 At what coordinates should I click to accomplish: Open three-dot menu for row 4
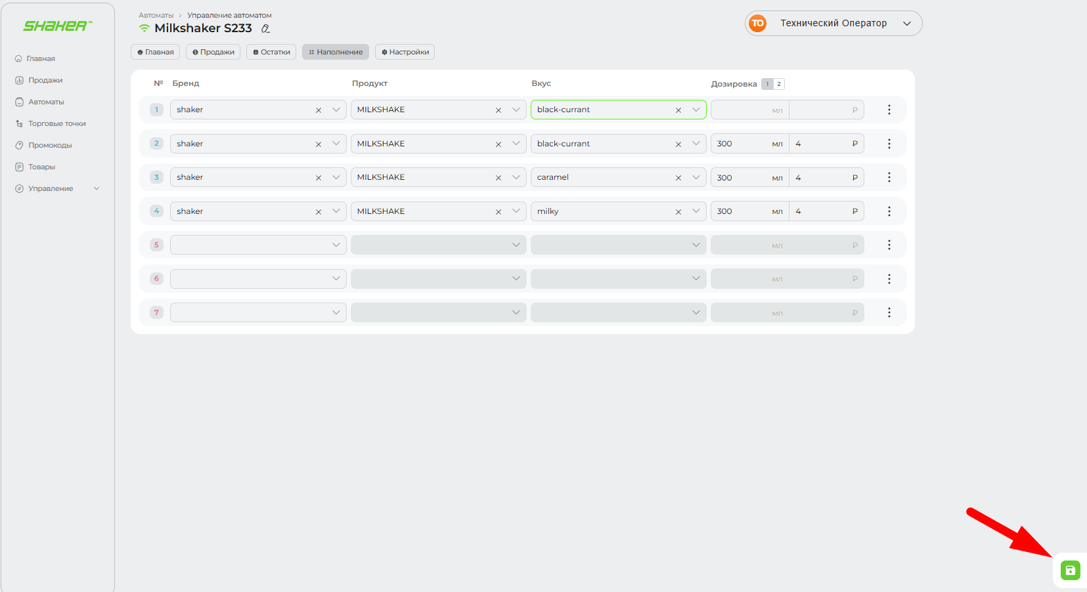pyautogui.click(x=889, y=211)
